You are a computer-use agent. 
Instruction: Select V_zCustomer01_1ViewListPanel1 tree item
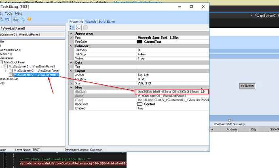(36, 75)
